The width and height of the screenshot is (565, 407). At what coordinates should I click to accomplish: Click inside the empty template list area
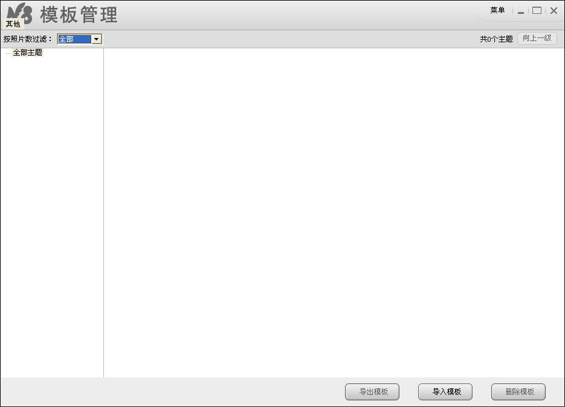click(334, 213)
